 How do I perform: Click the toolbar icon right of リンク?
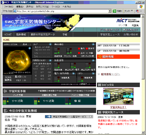[137, 11]
